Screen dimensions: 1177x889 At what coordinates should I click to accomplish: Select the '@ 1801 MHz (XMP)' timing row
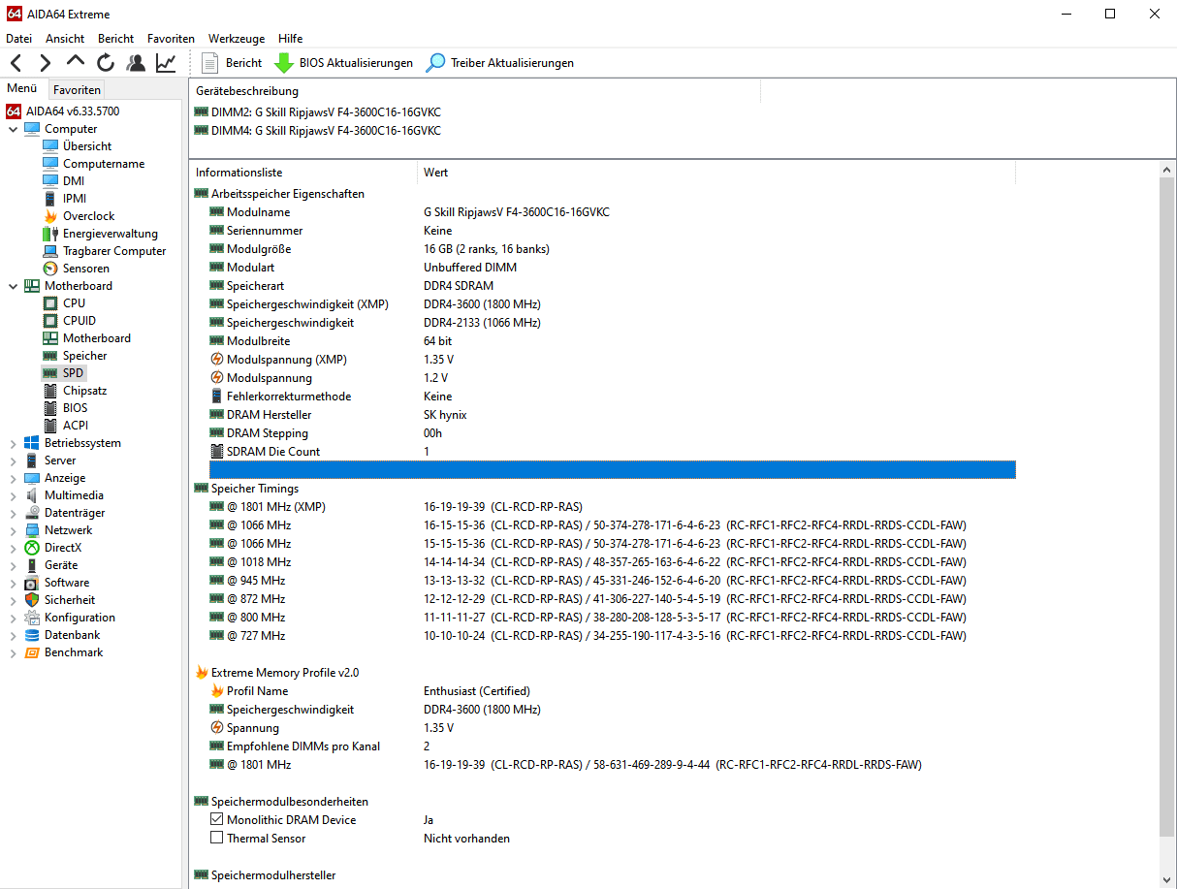point(612,507)
